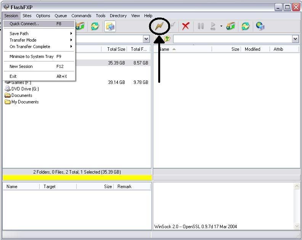Click the Total Size column header
Screen dimensions: 302x240
pyautogui.click(x=116, y=49)
